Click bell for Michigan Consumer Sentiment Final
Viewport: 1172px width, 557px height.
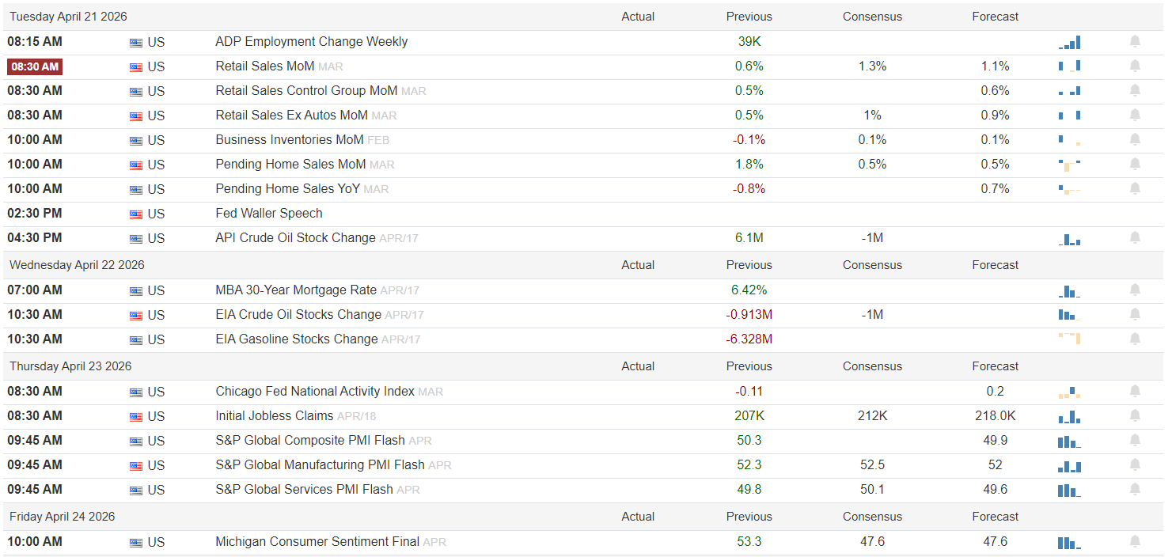pos(1135,541)
